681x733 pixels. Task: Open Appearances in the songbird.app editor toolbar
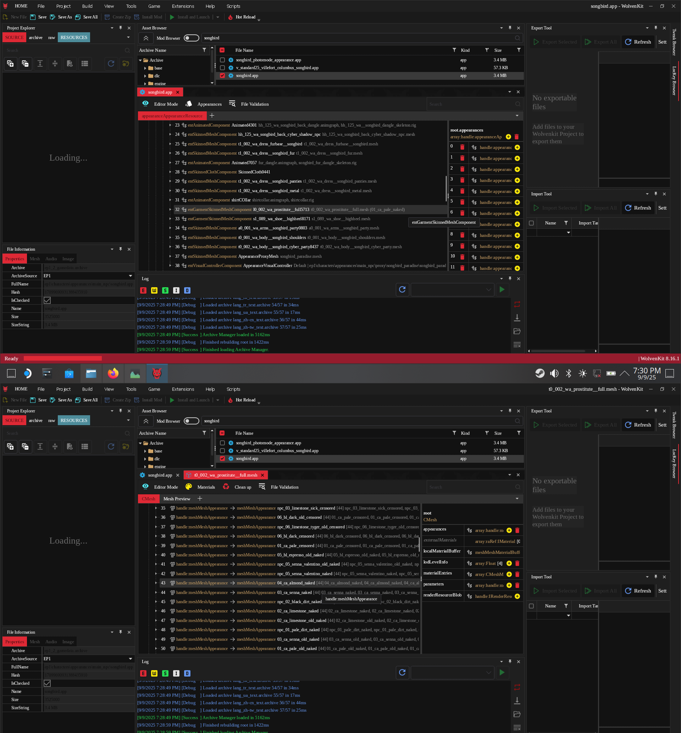209,104
